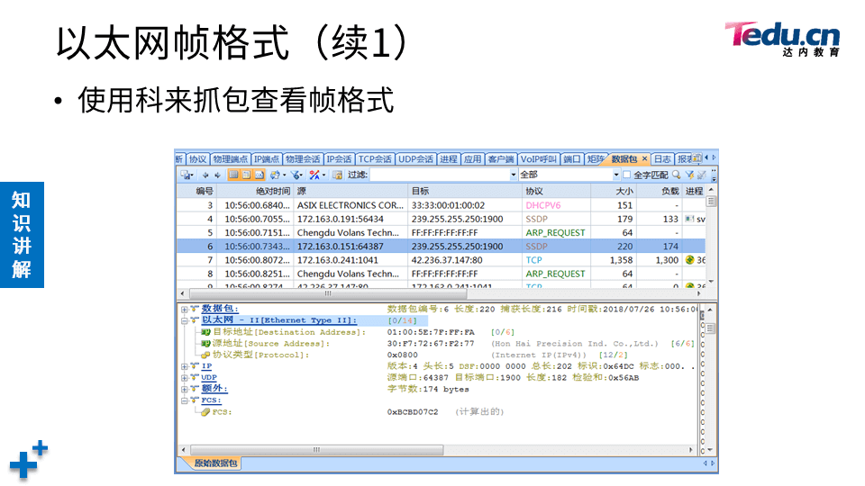The height and width of the screenshot is (486, 865).
Task: Click the filter funnel toolbar icon
Action: 296,175
